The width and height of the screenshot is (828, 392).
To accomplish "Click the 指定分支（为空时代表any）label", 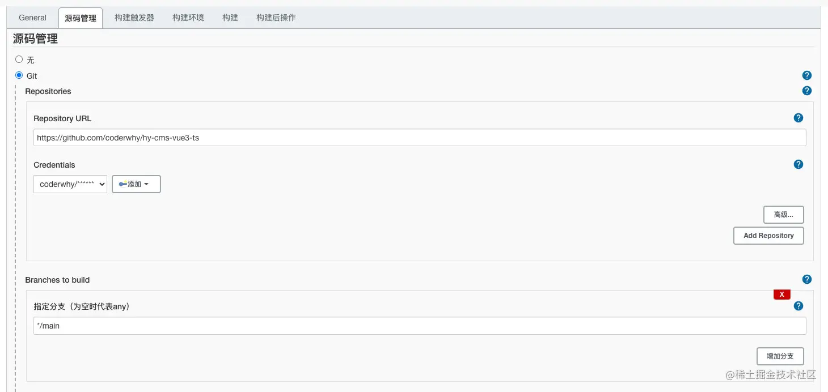I will coord(82,306).
